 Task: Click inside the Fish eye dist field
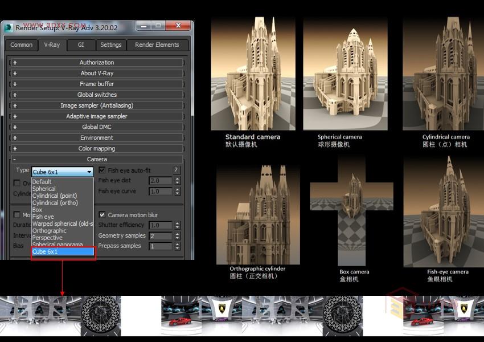click(159, 180)
